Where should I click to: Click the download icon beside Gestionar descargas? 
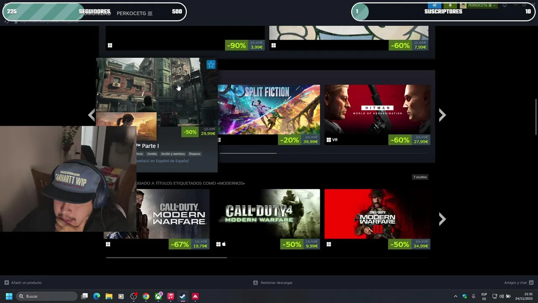[x=255, y=283]
